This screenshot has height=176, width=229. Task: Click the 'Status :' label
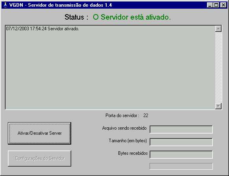pyautogui.click(x=76, y=17)
